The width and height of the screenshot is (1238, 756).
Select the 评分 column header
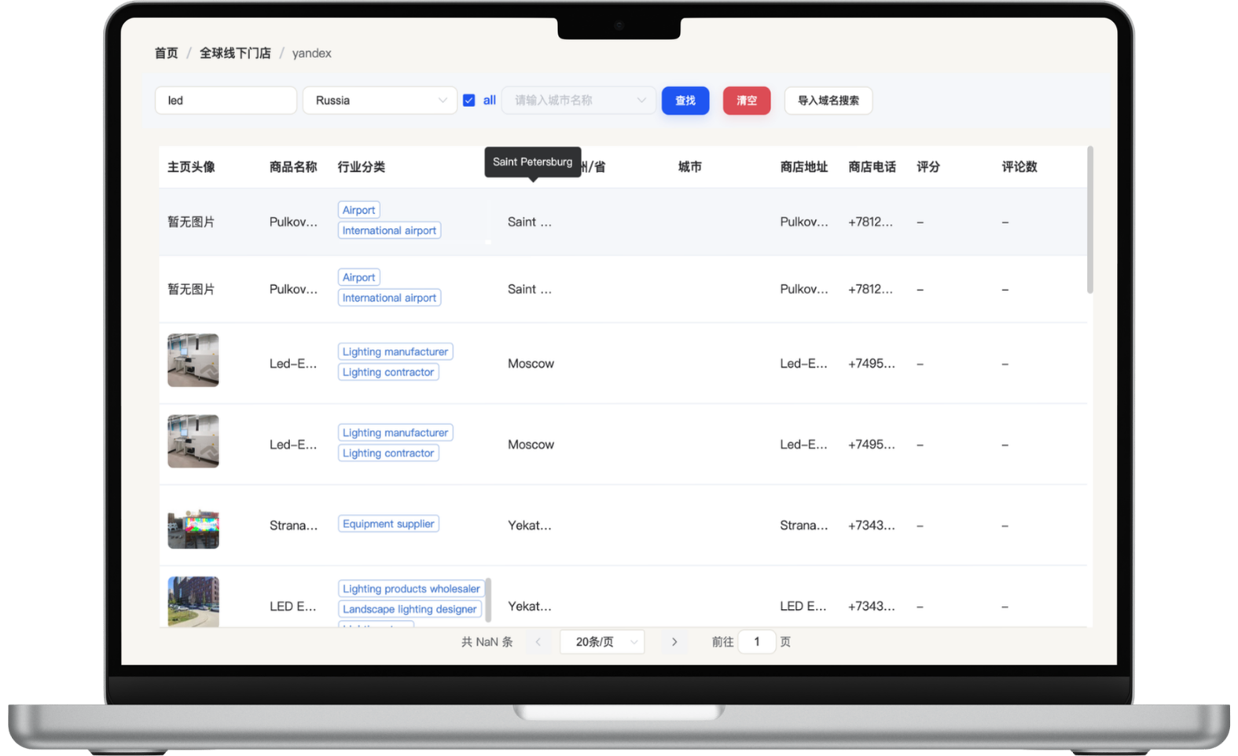coord(928,167)
